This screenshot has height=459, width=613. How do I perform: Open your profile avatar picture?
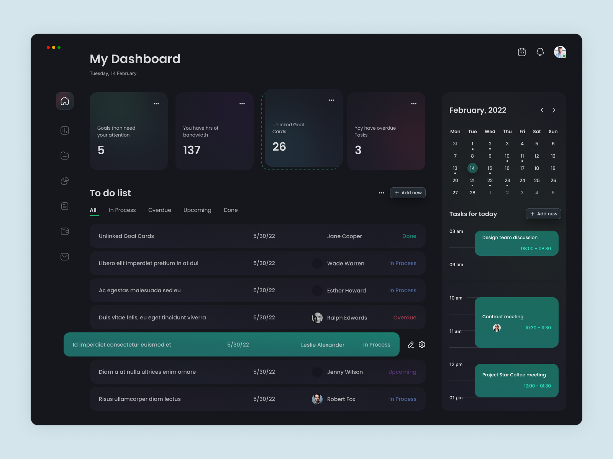pos(560,52)
